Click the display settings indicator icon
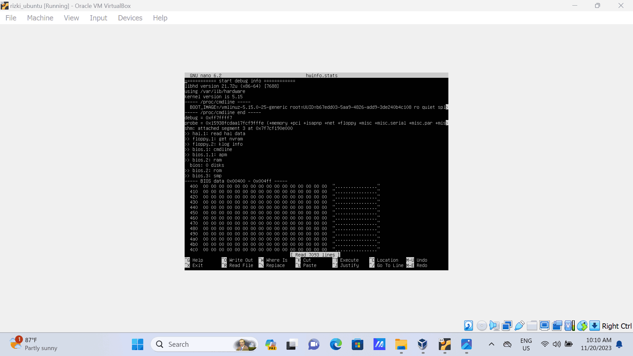Screen dimensions: 633x356 click(544, 326)
